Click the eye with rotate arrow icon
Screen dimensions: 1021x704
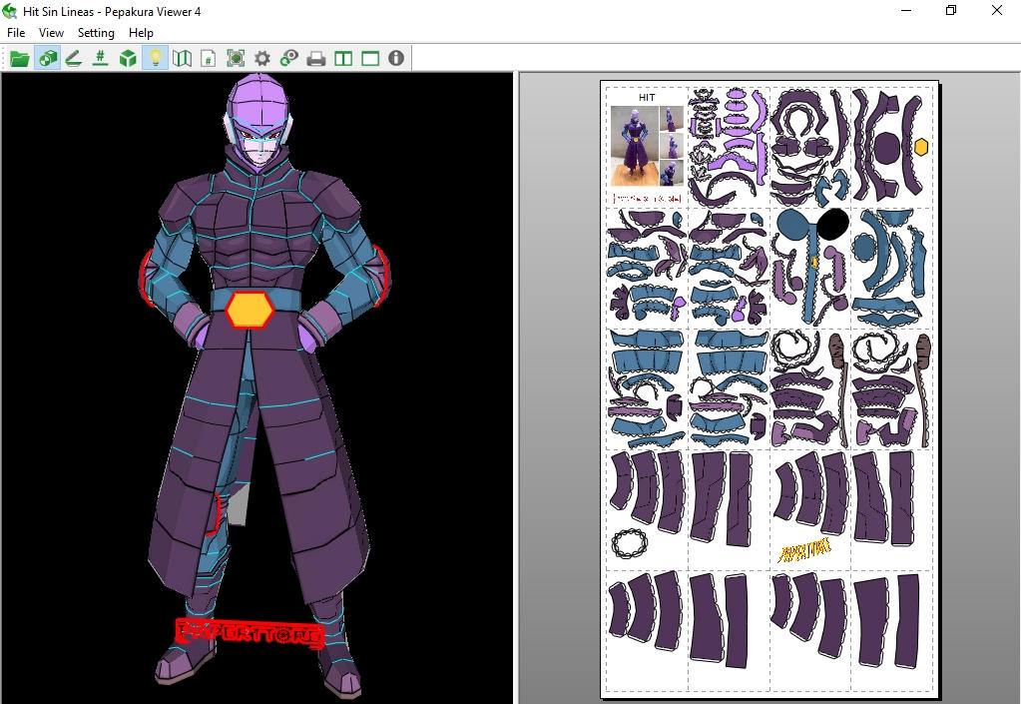coord(288,59)
